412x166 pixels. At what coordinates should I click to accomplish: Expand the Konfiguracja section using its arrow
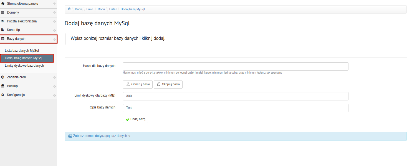54,95
